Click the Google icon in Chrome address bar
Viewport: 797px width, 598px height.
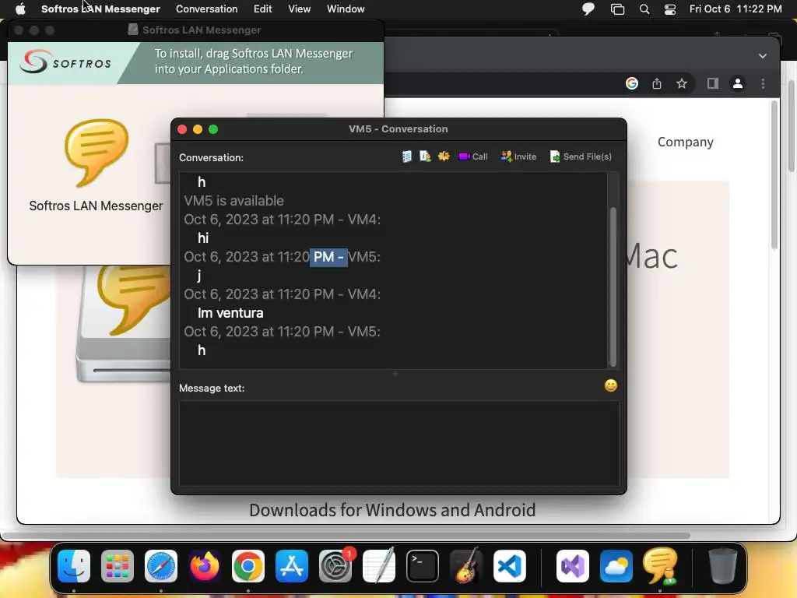click(x=632, y=83)
